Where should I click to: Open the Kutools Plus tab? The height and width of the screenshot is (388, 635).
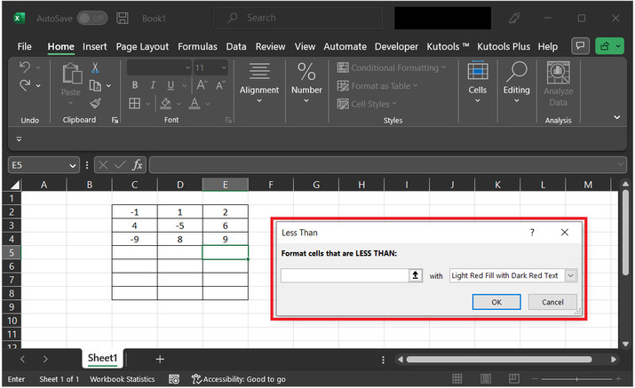click(504, 46)
